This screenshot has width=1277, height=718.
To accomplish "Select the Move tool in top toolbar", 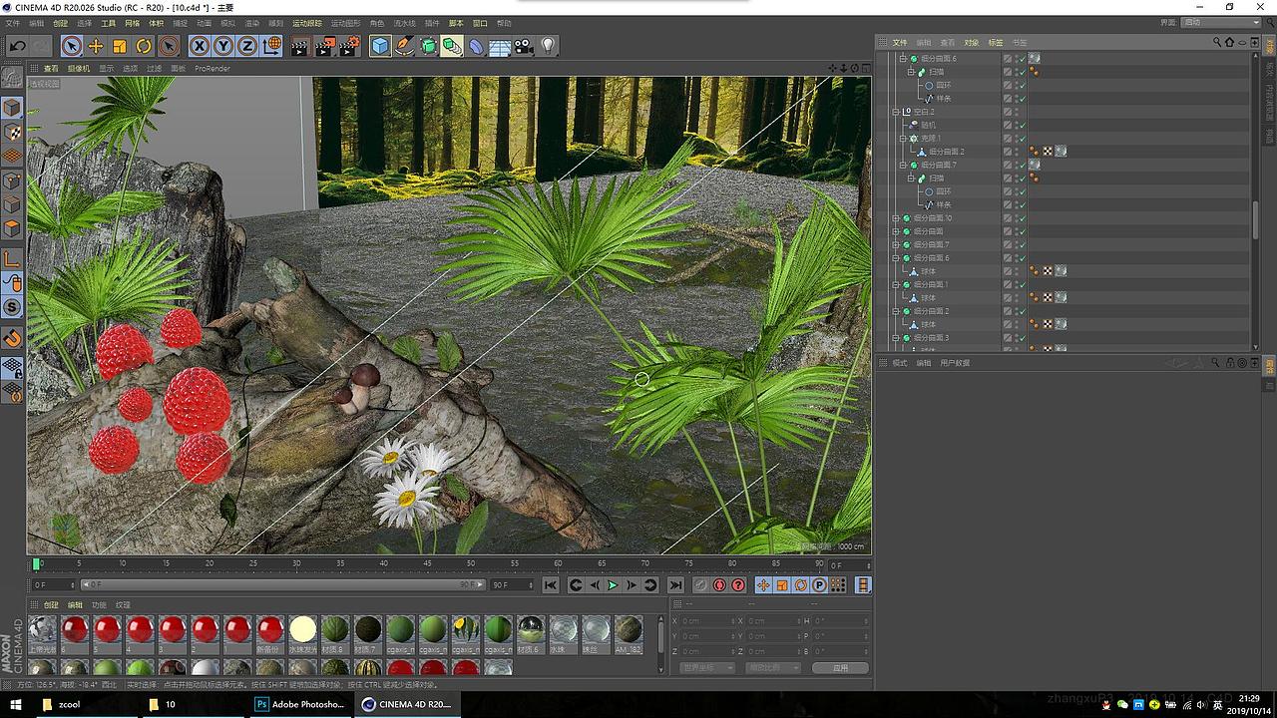I will pyautogui.click(x=96, y=46).
